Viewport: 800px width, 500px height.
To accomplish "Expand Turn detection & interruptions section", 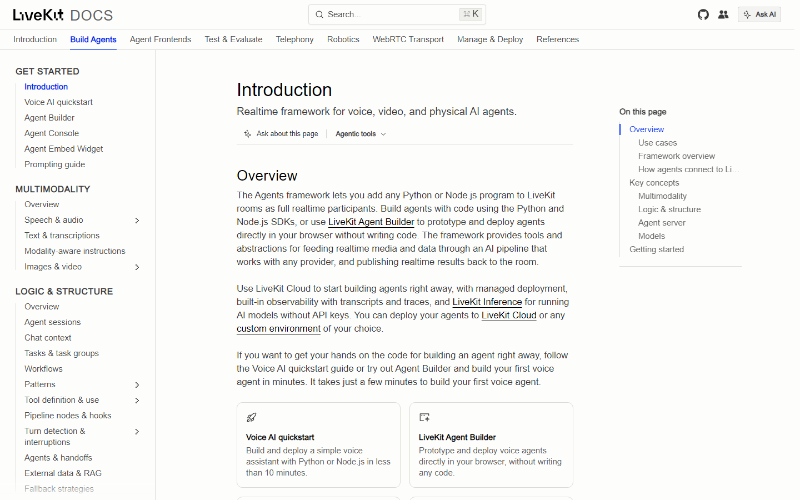I will click(137, 432).
